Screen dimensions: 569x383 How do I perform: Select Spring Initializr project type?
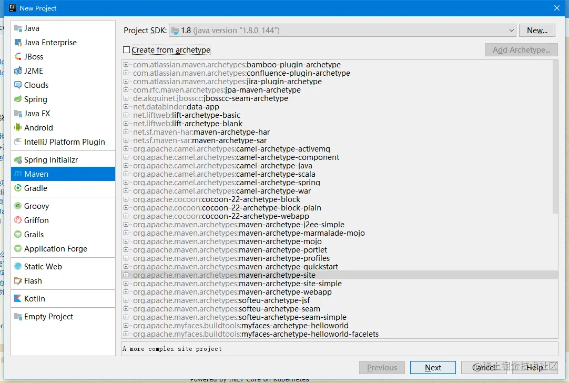[63, 160]
